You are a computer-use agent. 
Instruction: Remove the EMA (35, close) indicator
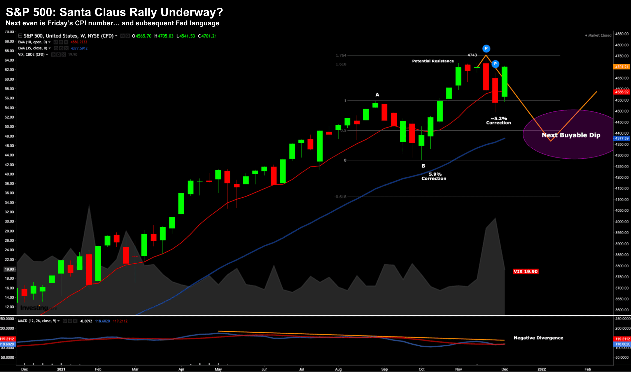(66, 48)
